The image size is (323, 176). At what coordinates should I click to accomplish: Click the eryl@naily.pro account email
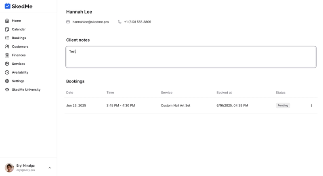click(25, 170)
